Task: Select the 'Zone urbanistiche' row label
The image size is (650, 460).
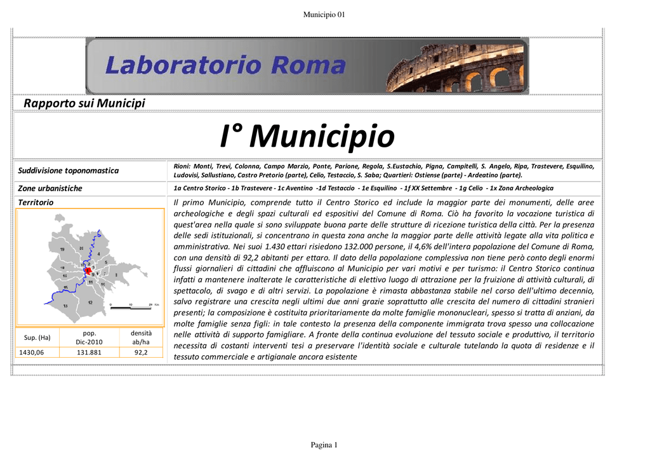Action: tap(50, 188)
